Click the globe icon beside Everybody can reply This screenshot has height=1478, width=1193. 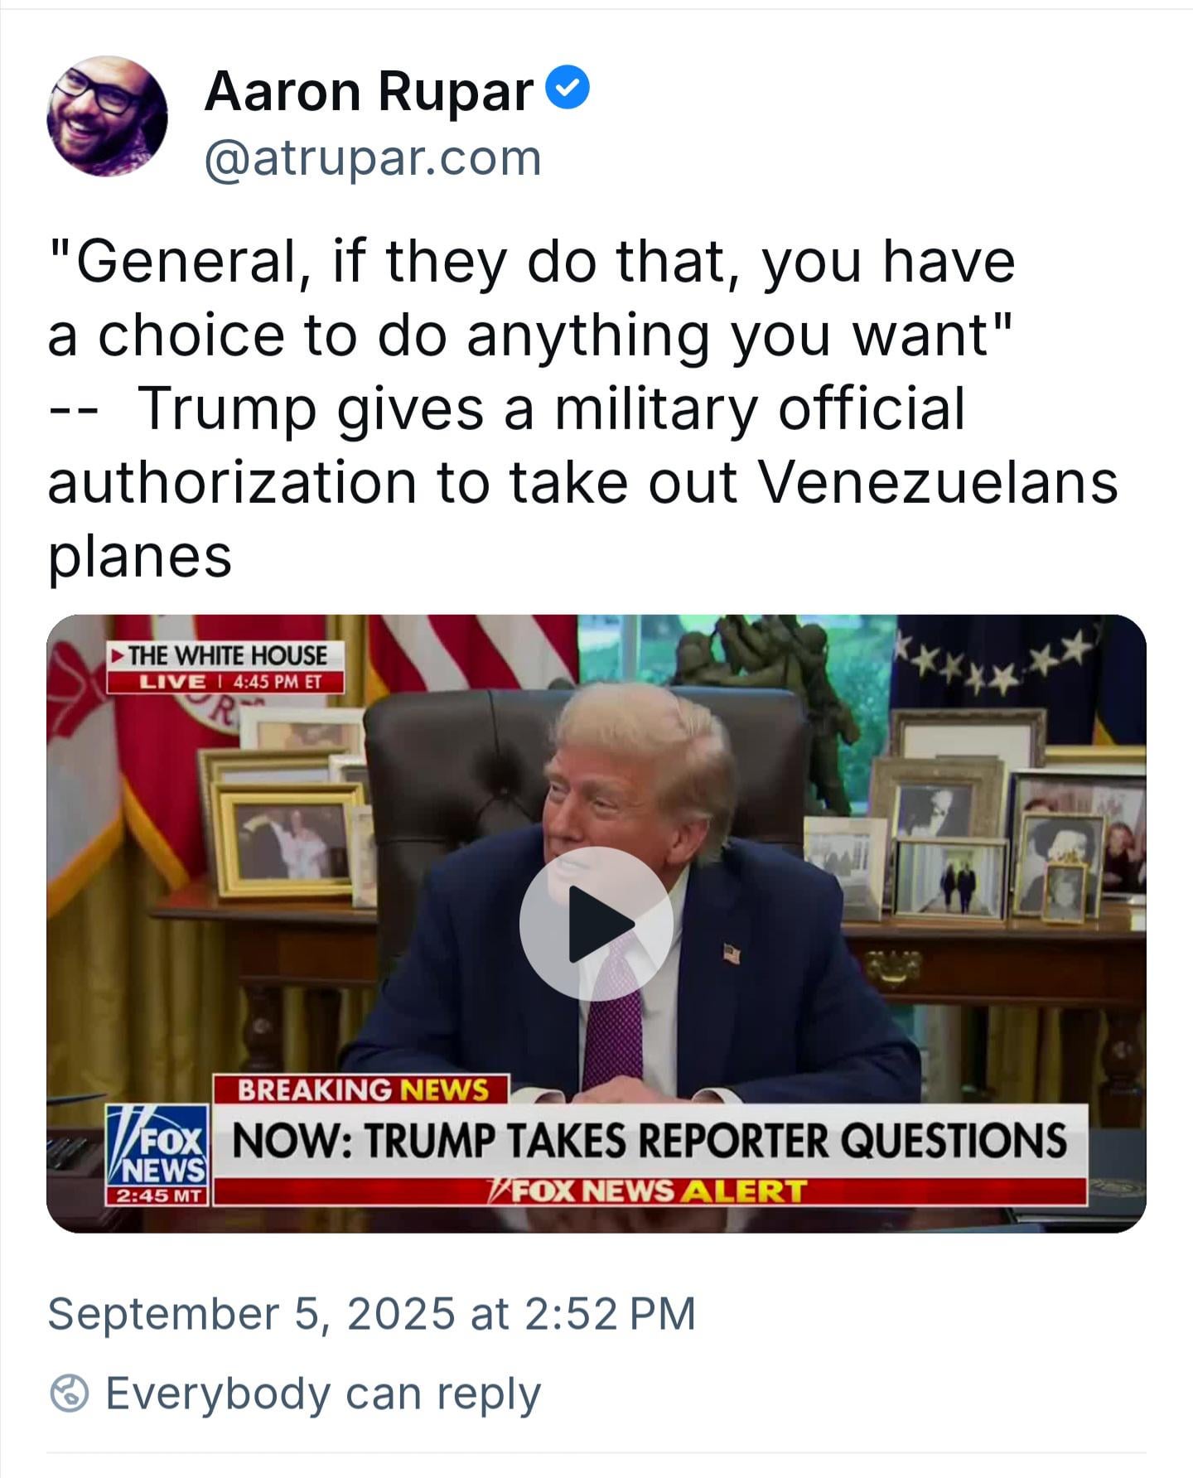(x=69, y=1393)
